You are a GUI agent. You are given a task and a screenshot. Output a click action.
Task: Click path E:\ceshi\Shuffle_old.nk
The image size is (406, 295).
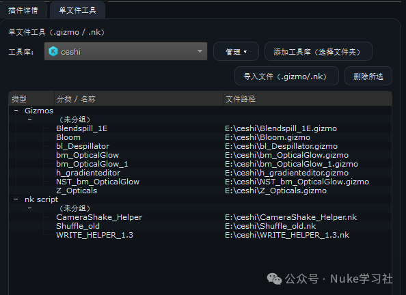pos(270,226)
